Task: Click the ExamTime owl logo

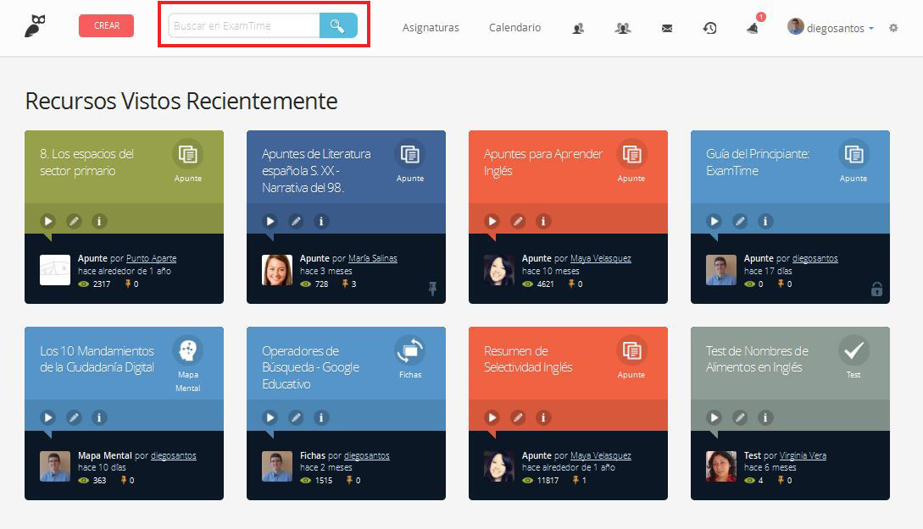Action: 35,26
